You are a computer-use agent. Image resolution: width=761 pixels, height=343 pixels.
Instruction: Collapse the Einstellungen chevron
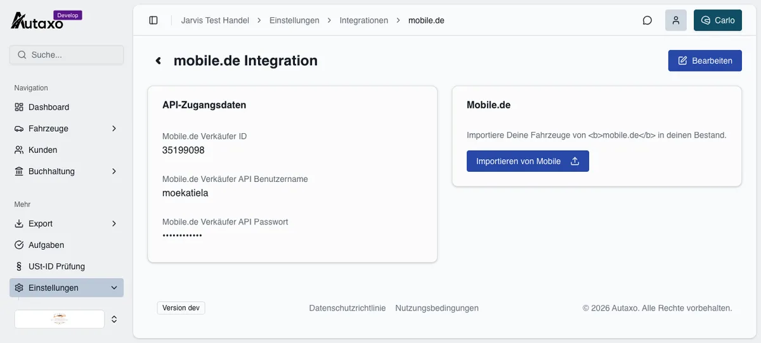point(114,288)
